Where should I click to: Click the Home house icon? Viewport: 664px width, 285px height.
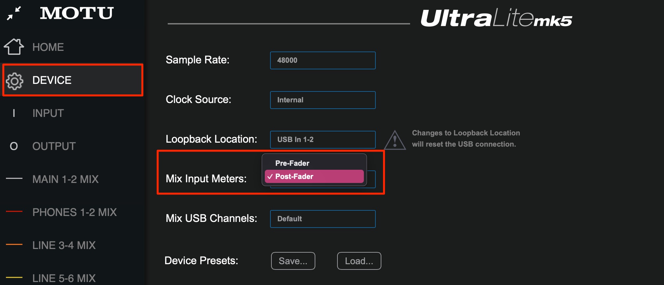coord(14,47)
